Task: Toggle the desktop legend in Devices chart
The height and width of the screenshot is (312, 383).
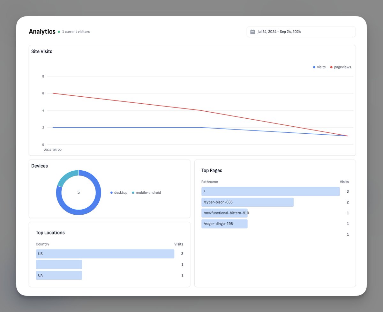Action: [x=119, y=193]
